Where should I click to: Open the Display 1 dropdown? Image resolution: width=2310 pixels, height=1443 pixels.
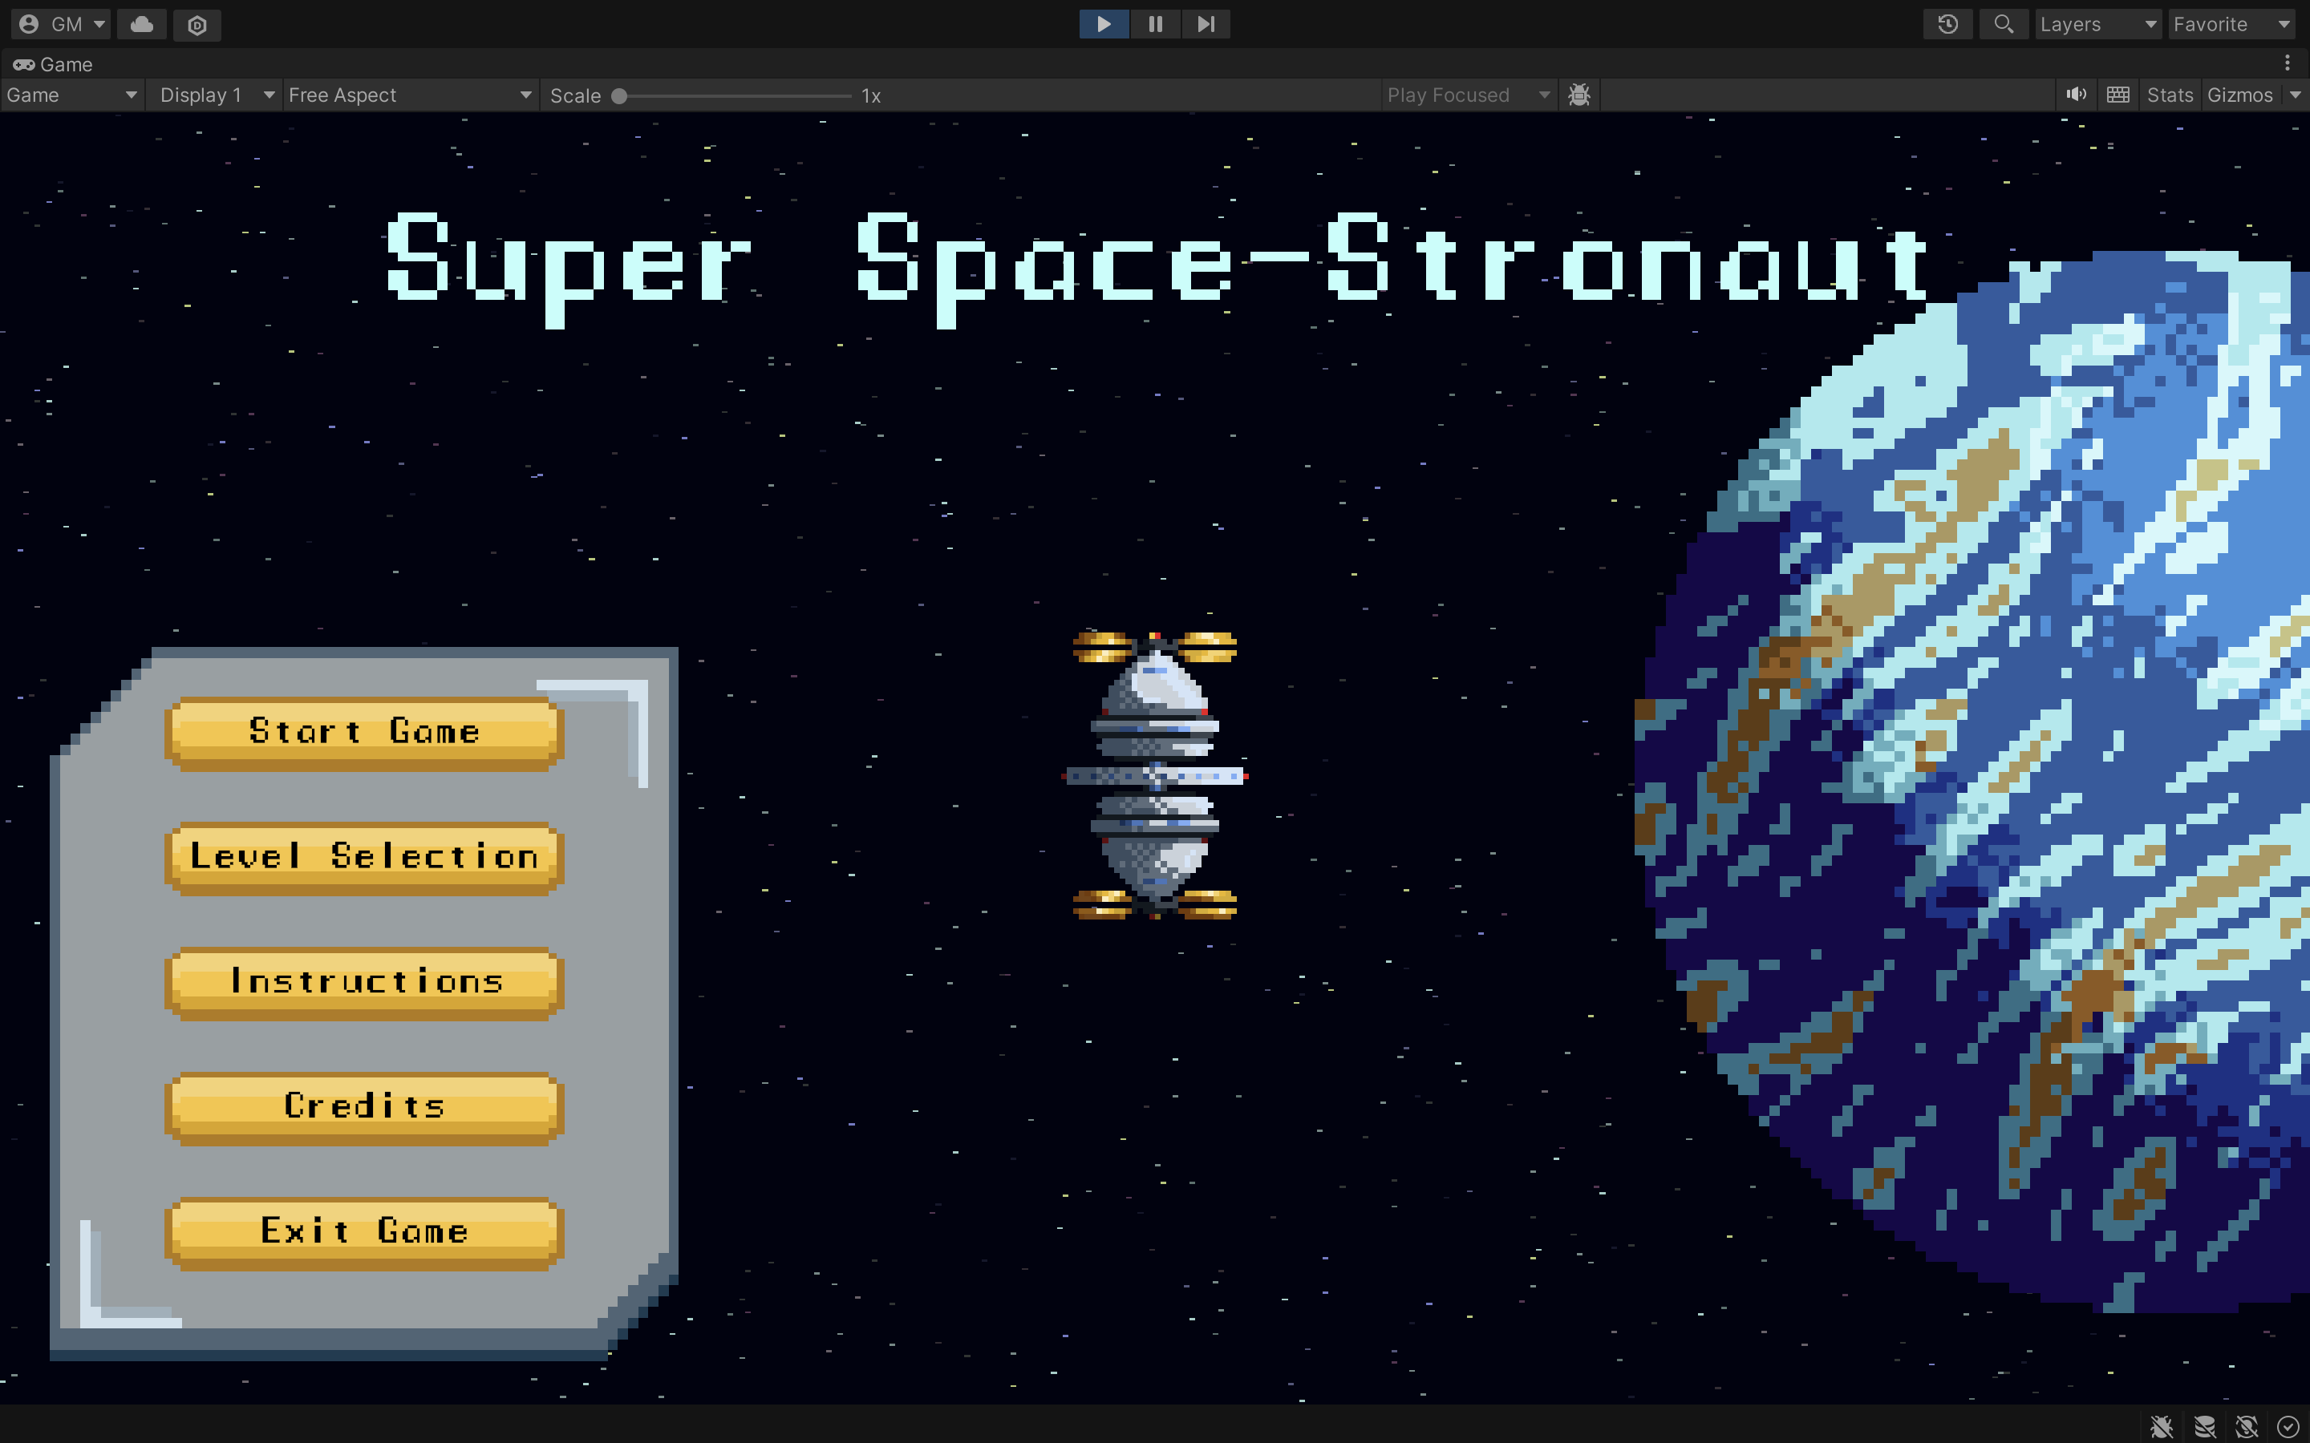pyautogui.click(x=216, y=95)
